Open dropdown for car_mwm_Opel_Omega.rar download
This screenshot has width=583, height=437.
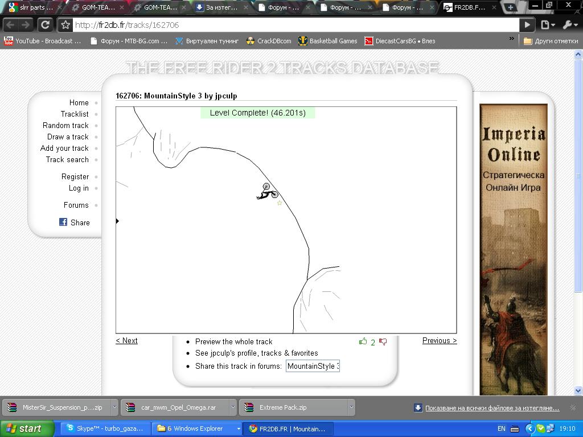232,407
